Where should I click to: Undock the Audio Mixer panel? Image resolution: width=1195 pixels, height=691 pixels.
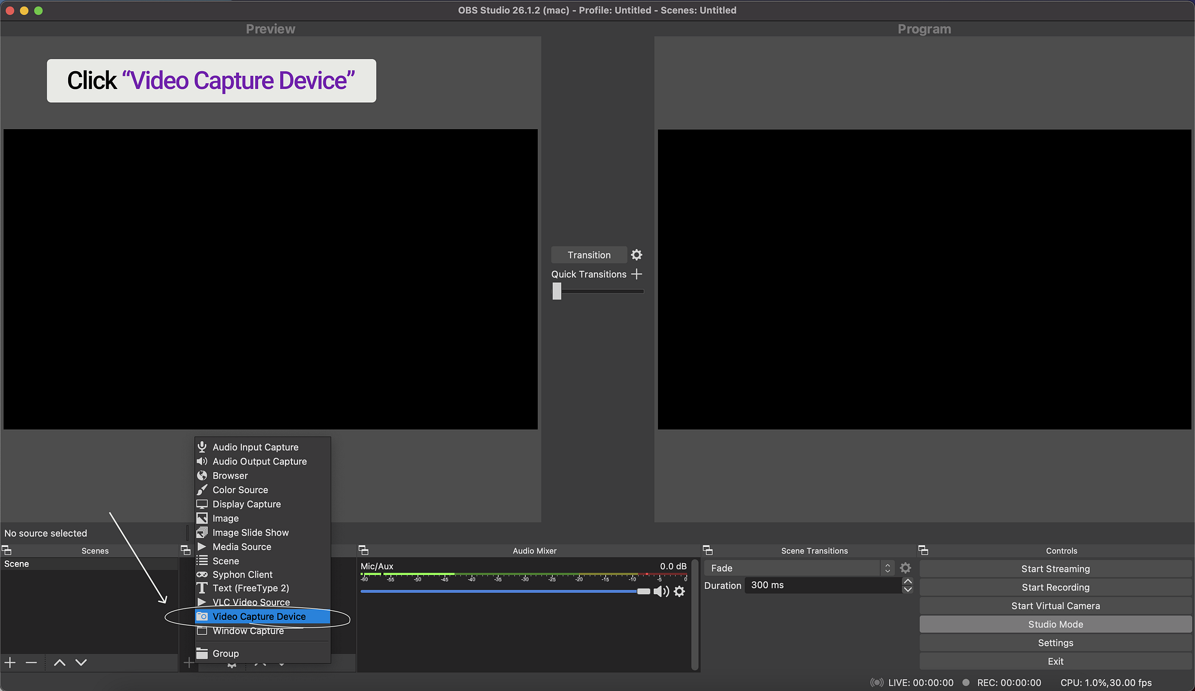pos(363,550)
